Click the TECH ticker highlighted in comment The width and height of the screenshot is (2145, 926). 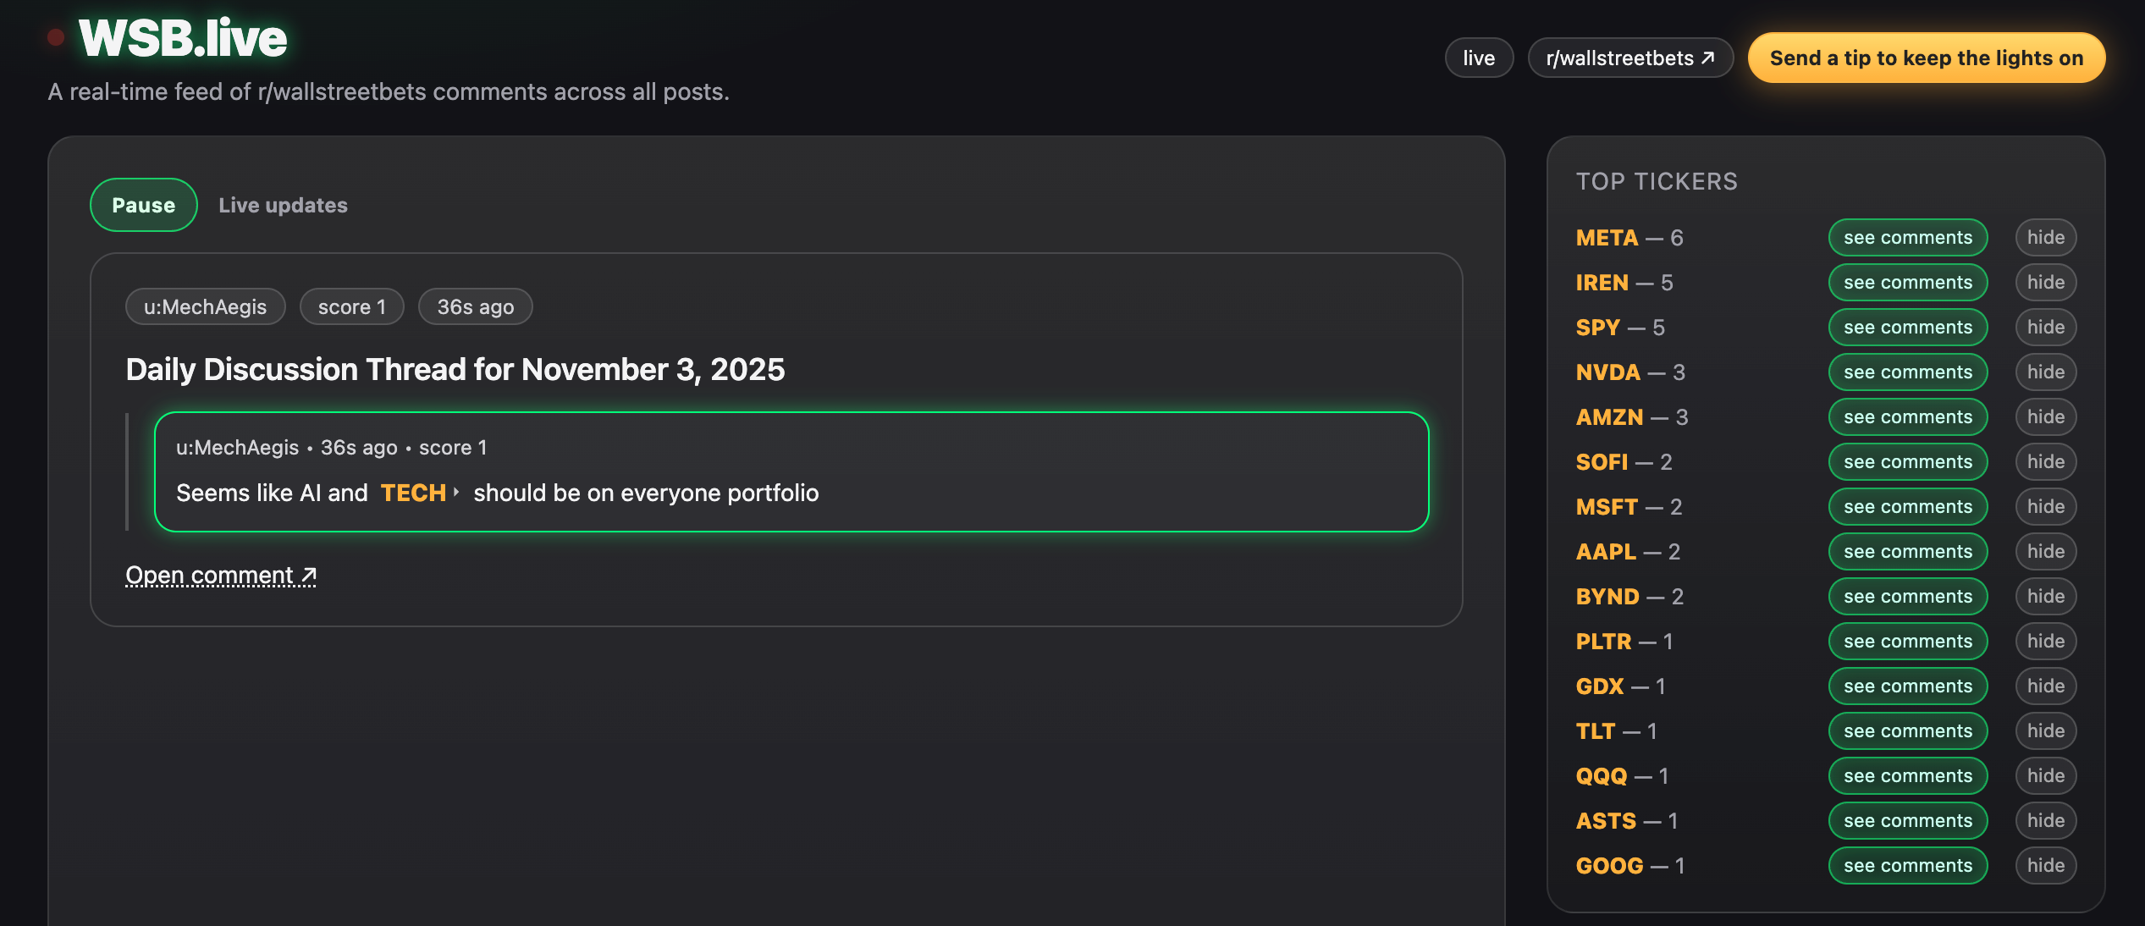click(413, 493)
